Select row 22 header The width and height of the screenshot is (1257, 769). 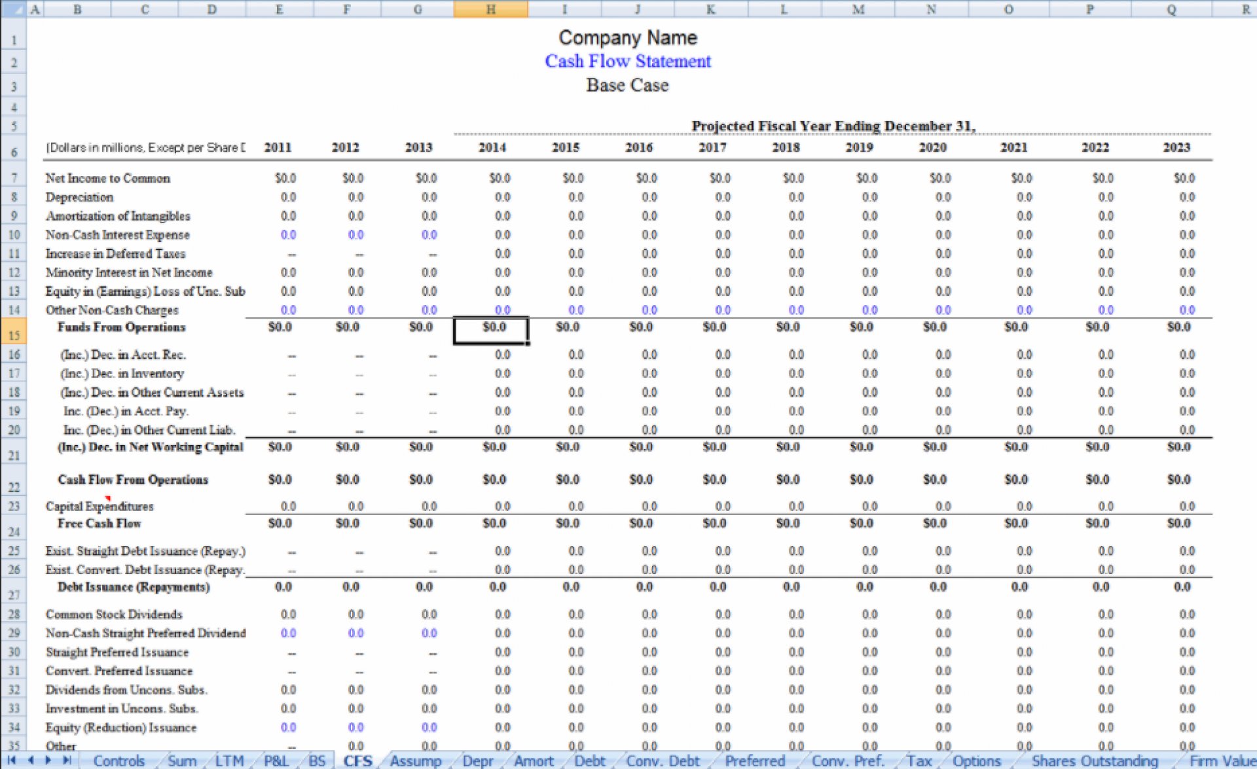click(x=13, y=480)
